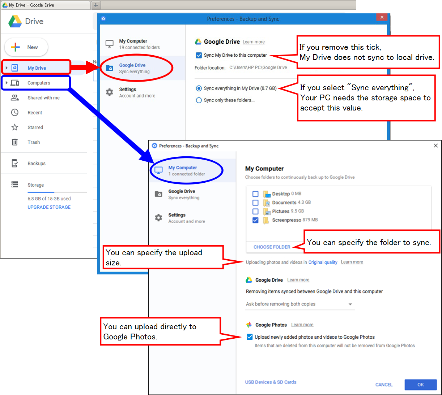Select the My Drive - Google Drive browser tab
Image resolution: width=442 pixels, height=395 pixels.
[x=46, y=5]
